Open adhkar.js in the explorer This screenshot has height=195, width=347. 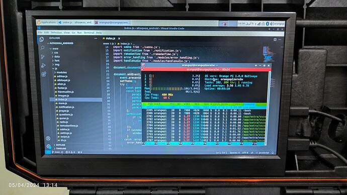point(61,76)
